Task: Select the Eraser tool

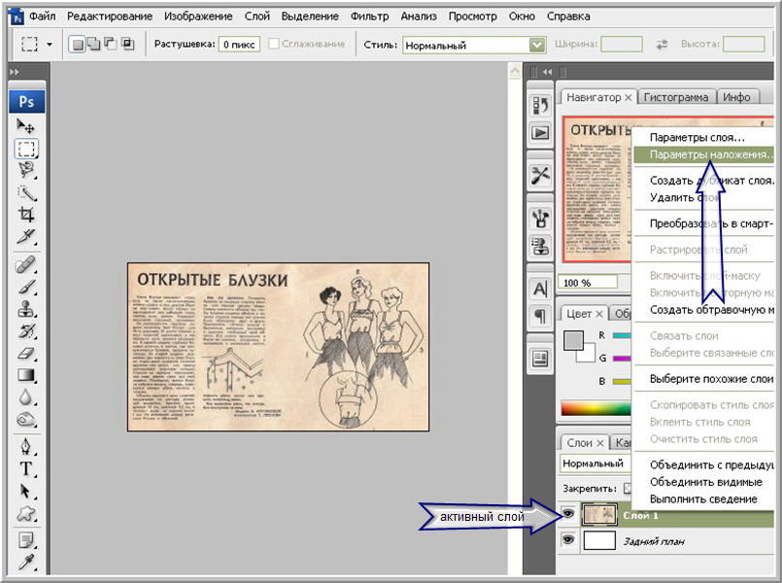Action: coord(26,352)
